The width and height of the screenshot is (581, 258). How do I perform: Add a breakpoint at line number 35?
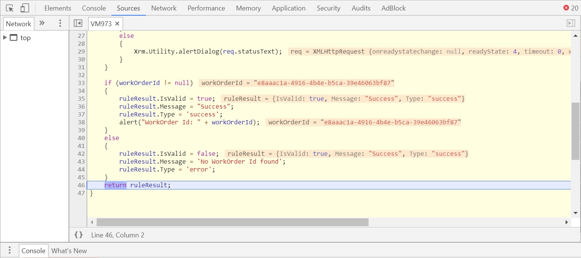[x=81, y=99]
